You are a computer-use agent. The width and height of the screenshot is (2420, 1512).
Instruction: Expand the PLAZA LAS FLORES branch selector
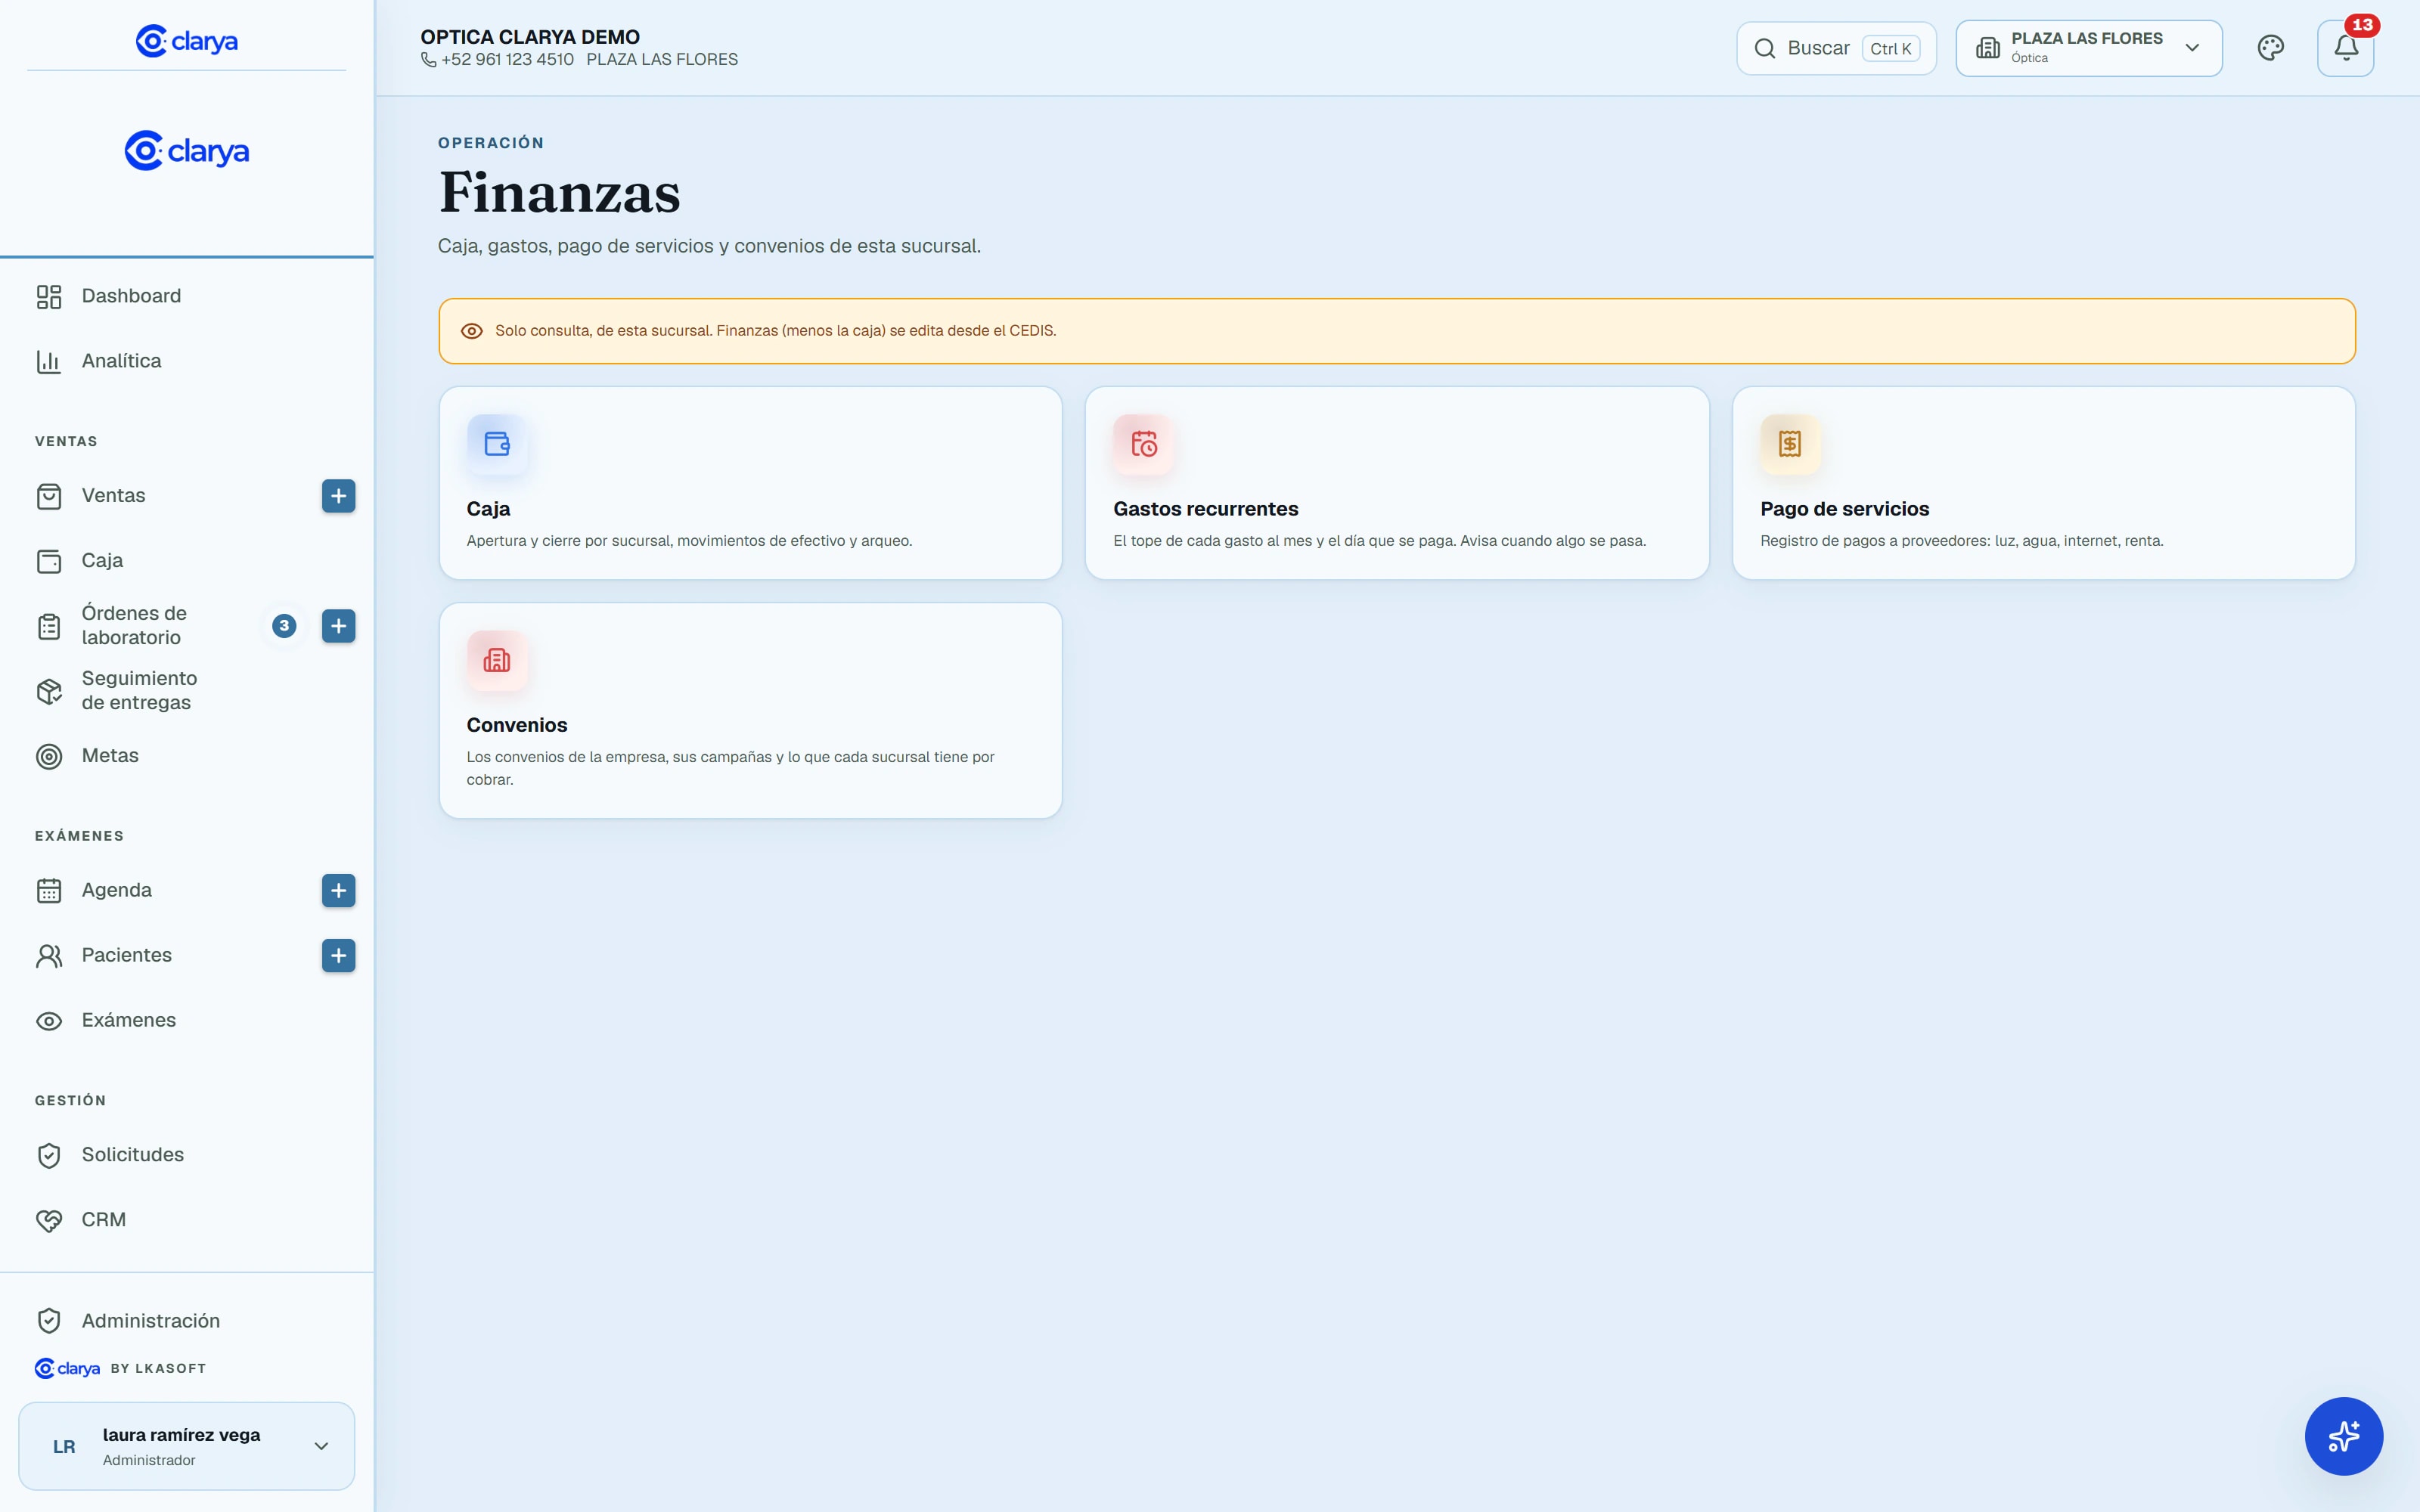[x=2088, y=48]
